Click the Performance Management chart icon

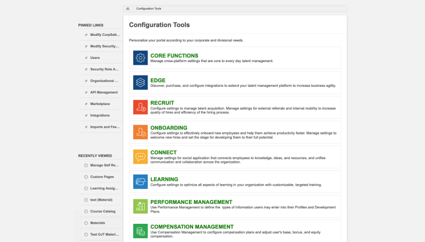[140, 206]
